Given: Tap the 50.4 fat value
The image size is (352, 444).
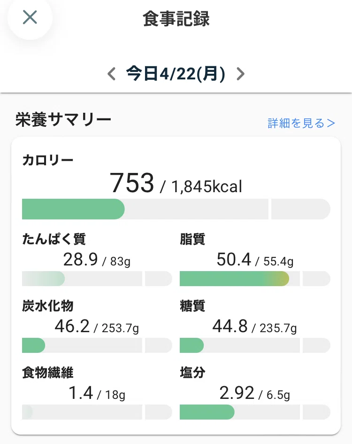Looking at the screenshot, I should (x=234, y=259).
